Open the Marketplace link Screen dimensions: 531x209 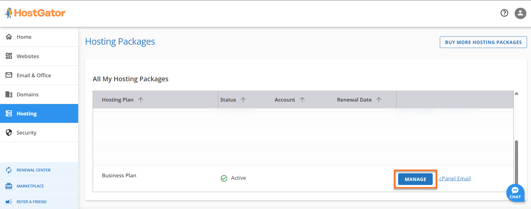(39, 186)
